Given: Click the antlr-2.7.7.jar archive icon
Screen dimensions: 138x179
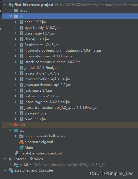Looking at the screenshot, I should pyautogui.click(x=21, y=22).
